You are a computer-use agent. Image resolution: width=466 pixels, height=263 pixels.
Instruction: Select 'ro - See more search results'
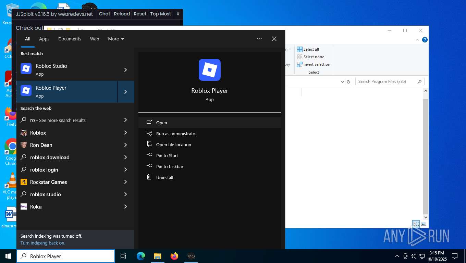tap(67, 120)
